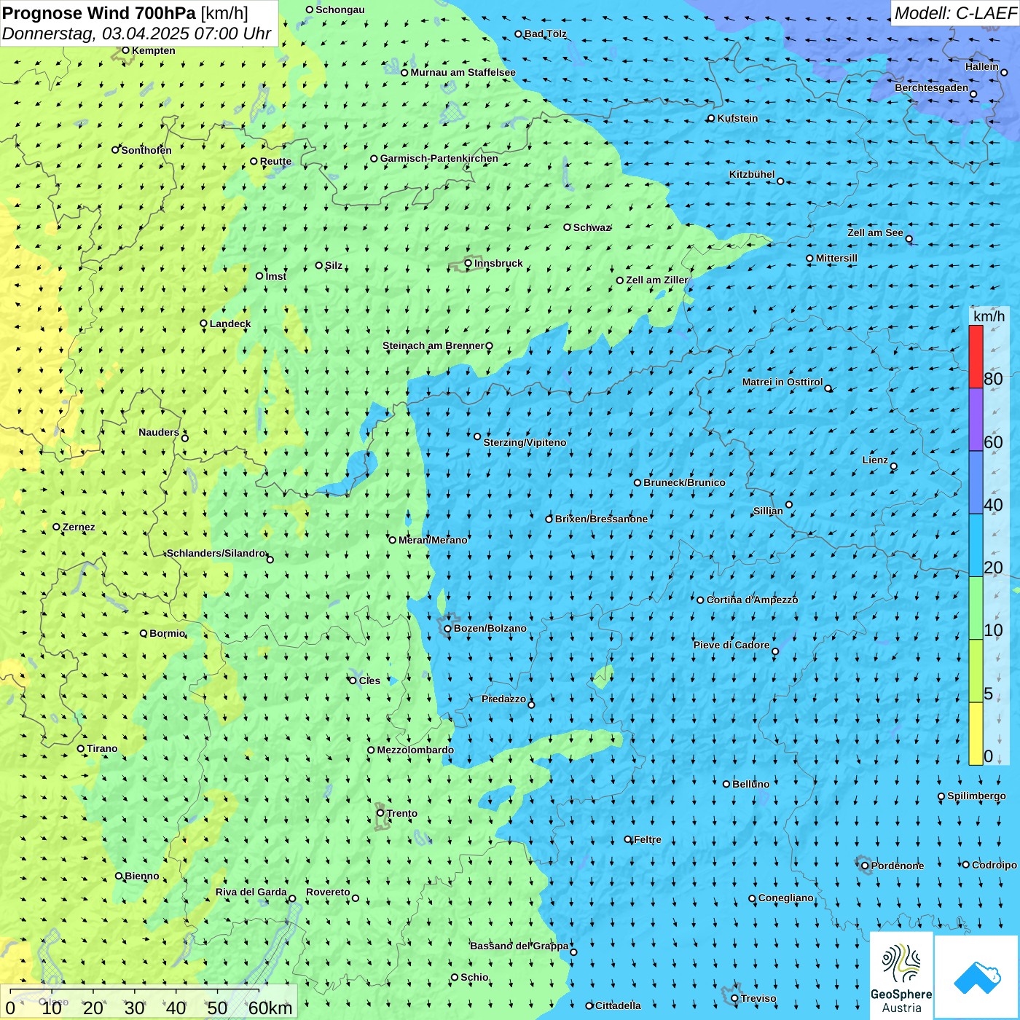Click the 'Lienz' label

click(875, 460)
